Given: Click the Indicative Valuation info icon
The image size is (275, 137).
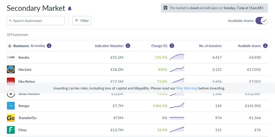Looking at the screenshot, I should 128,46.
